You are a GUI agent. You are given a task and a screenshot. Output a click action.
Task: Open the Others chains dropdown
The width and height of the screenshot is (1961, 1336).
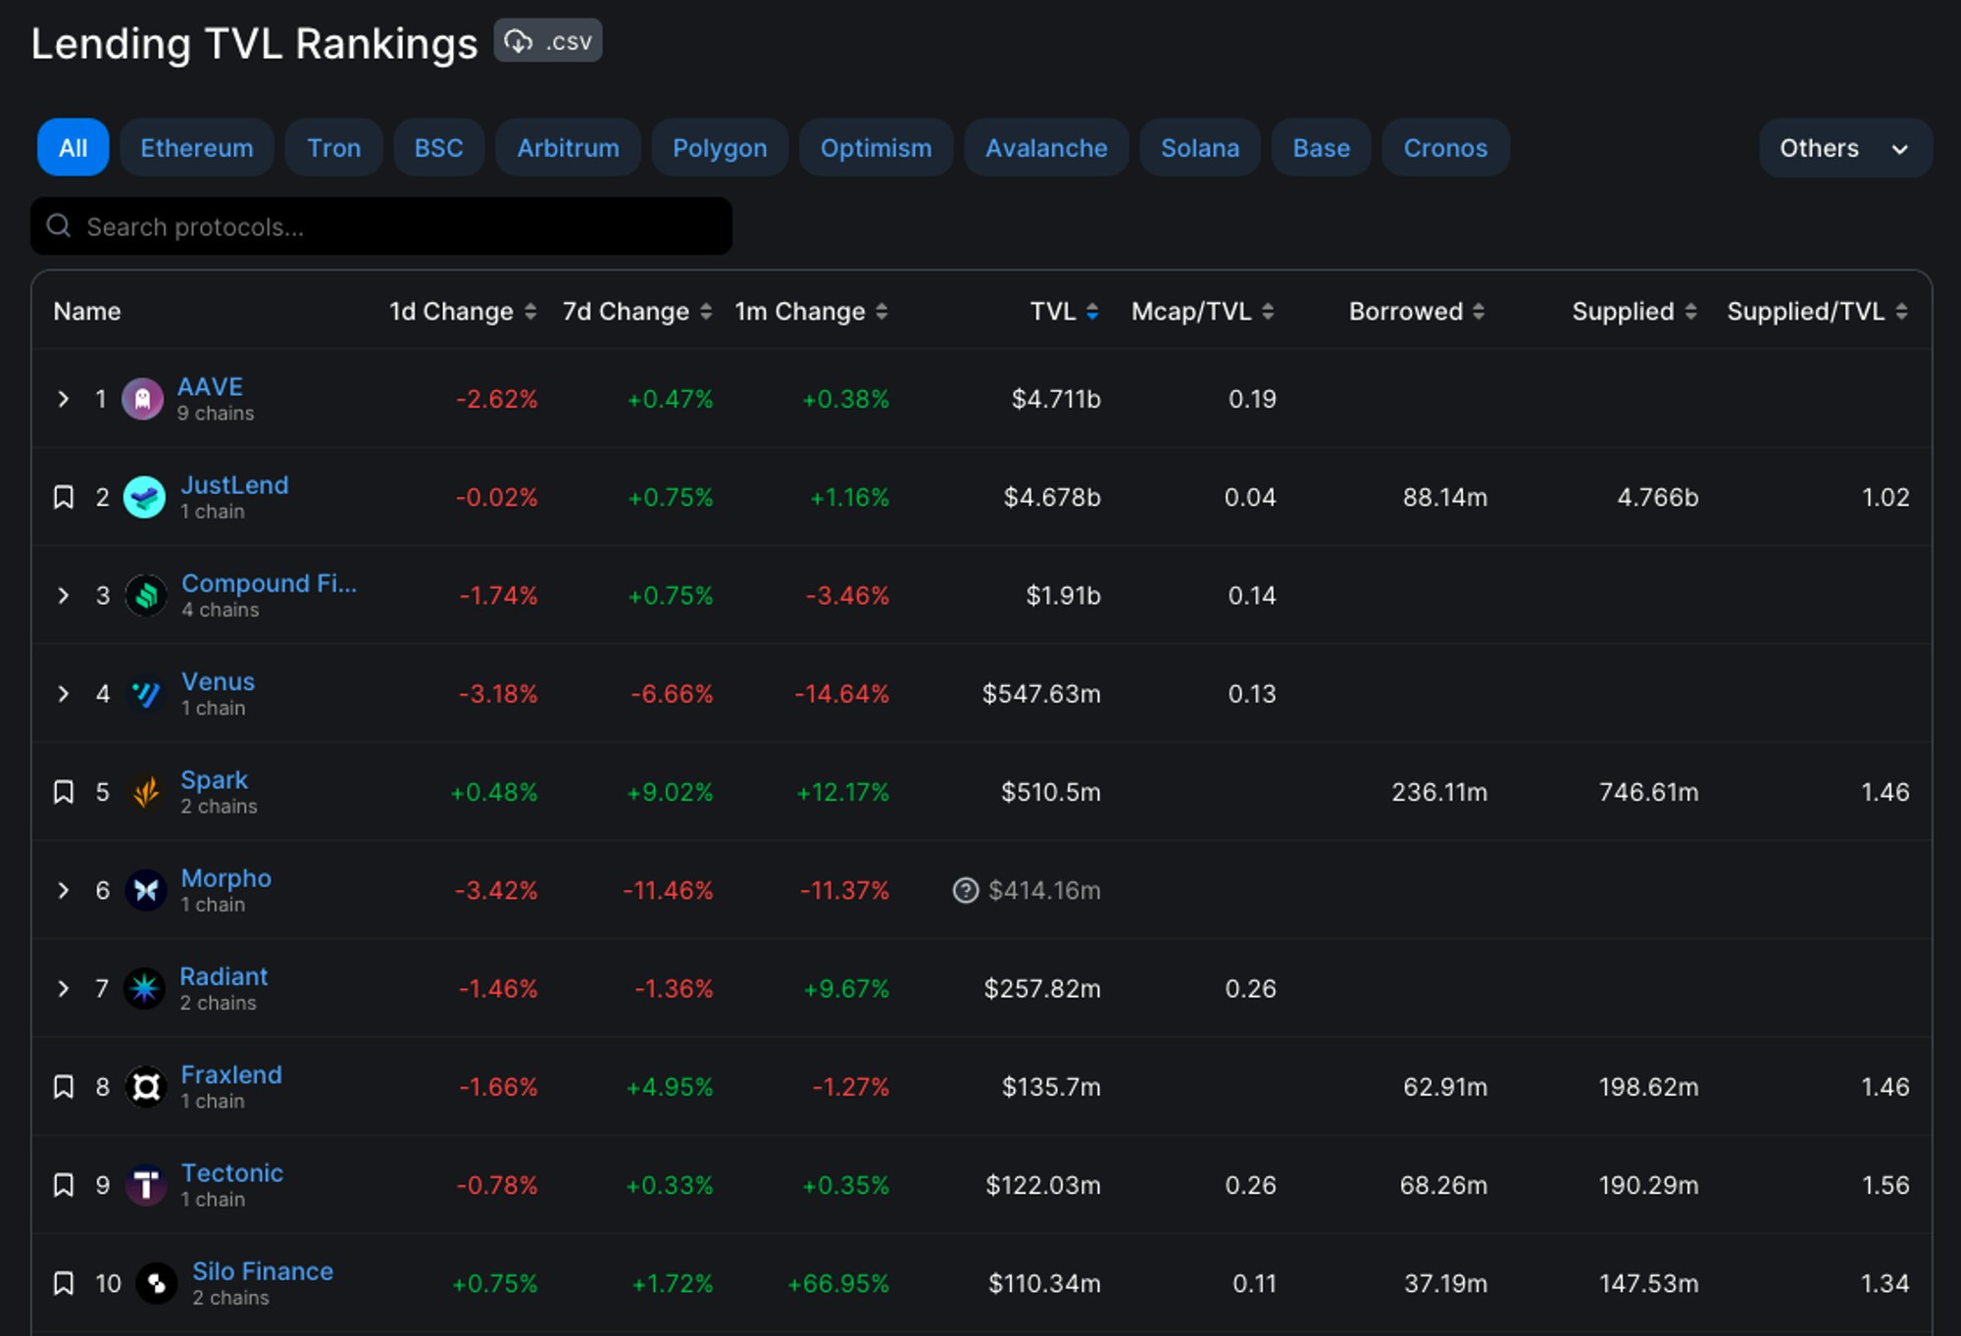pos(1844,148)
